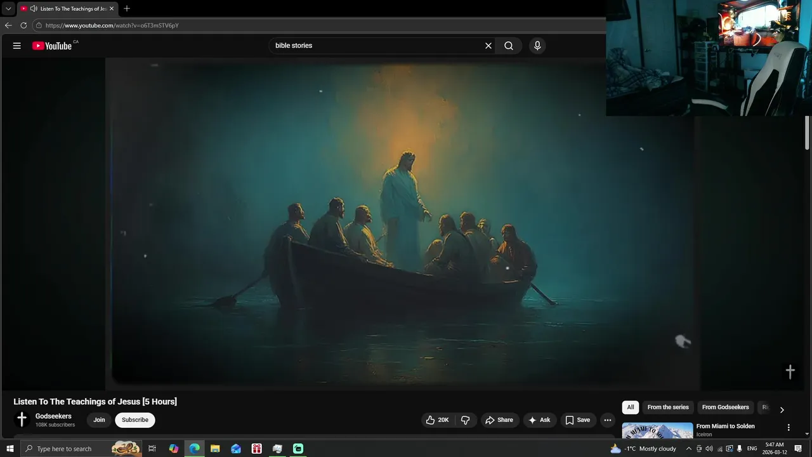Click the video title 'Listen To The Teachings of Jesus'
The height and width of the screenshot is (457, 812).
(95, 402)
